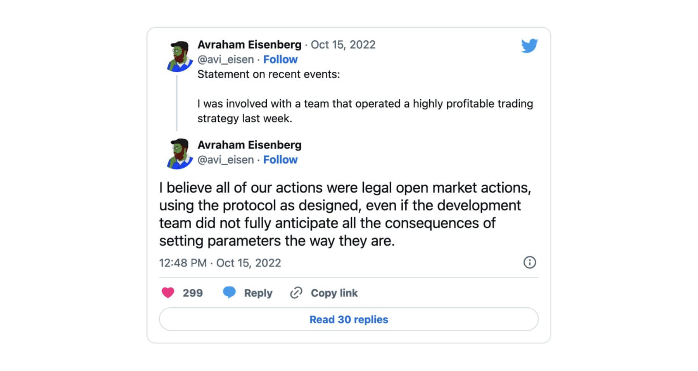Viewport: 698px width, 371px height.
Task: Open the 'Statement on recent events' tweet text
Action: pyautogui.click(x=269, y=74)
